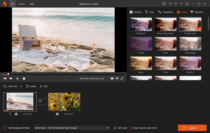Open the feedback chat bubble icon
The height and width of the screenshot is (133, 210).
click(187, 4)
